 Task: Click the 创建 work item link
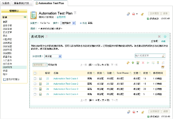click(x=163, y=41)
